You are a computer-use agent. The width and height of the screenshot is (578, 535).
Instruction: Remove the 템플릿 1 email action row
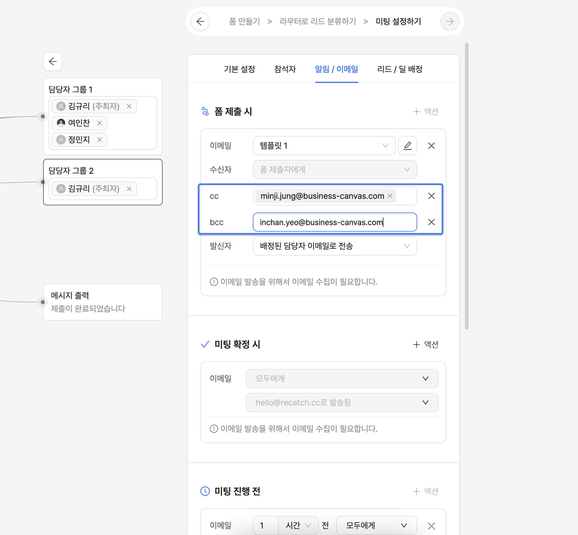click(431, 146)
